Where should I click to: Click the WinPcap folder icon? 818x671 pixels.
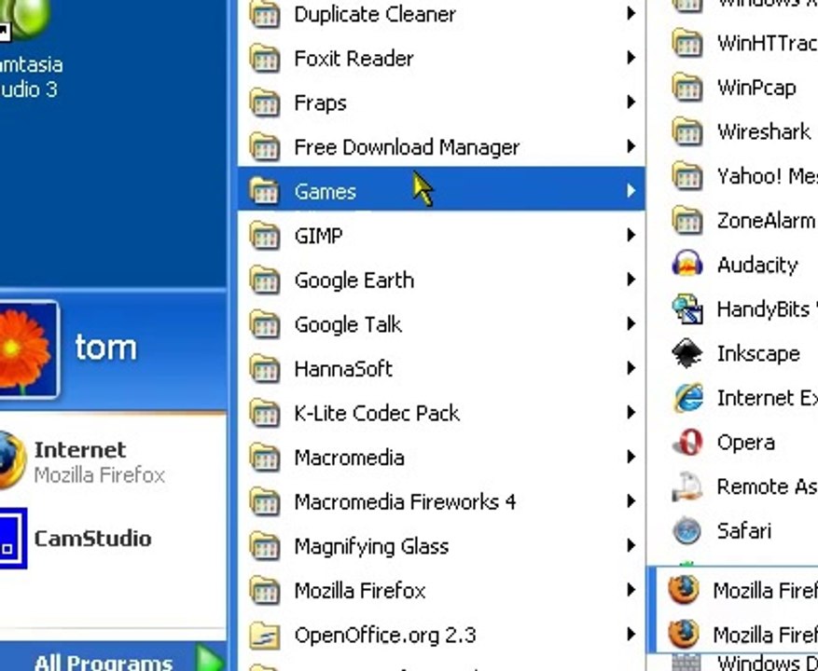[687, 87]
